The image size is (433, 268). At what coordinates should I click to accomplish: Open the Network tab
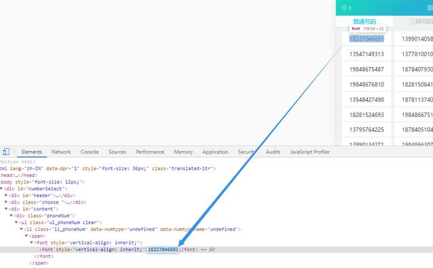(62, 152)
